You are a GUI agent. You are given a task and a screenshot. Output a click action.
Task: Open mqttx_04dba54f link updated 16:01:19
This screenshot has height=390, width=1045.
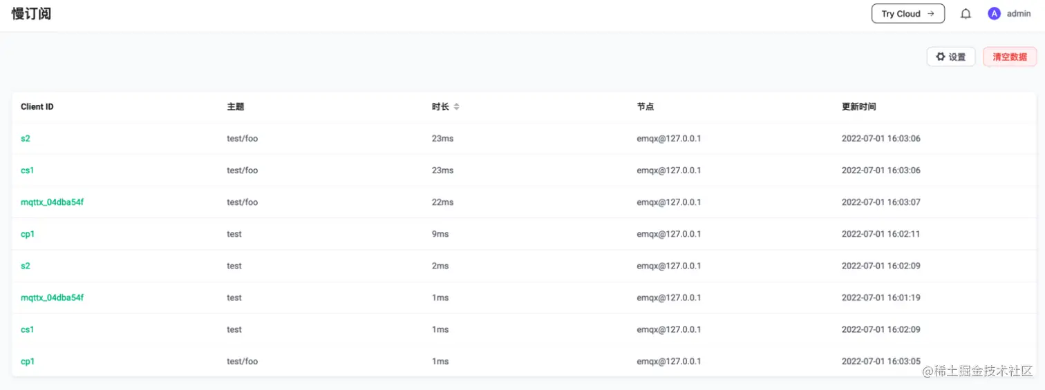point(53,298)
